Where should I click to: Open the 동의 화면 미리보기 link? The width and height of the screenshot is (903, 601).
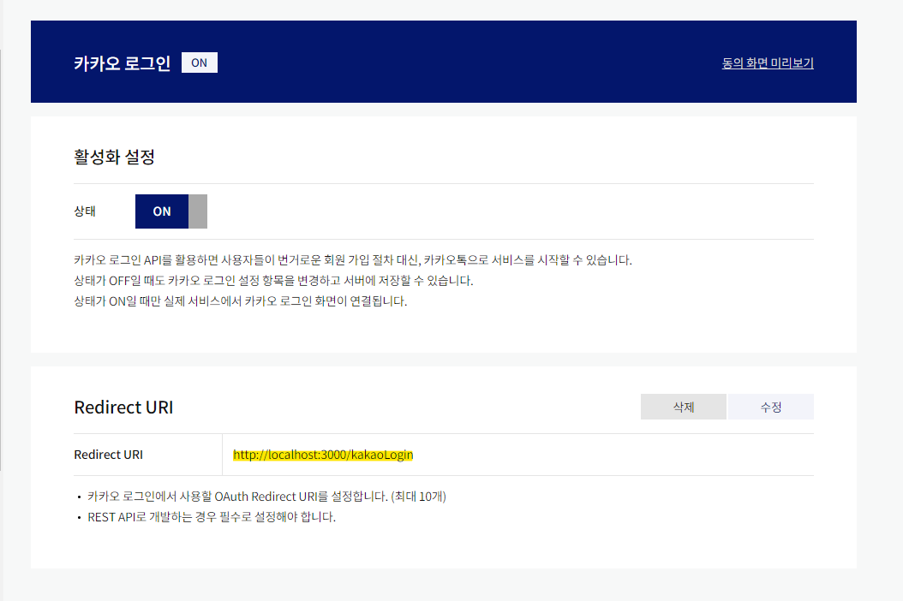pos(768,63)
